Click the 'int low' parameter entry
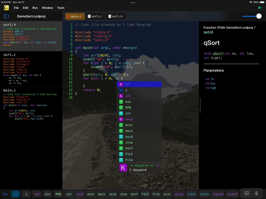266x199 pixels. pyautogui.click(x=210, y=83)
